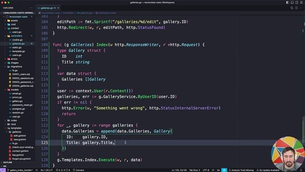Open 00001_users.sql migration file
Viewport: 305px width, 172px height.
(x=21, y=75)
